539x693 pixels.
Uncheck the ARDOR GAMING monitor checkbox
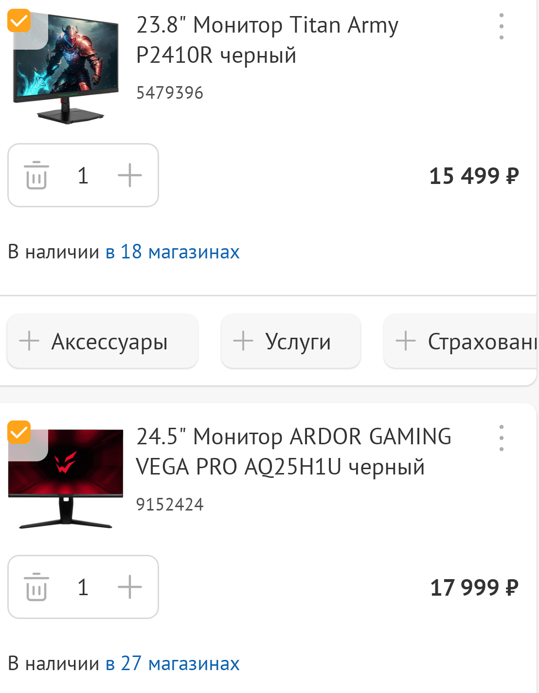coord(19,432)
